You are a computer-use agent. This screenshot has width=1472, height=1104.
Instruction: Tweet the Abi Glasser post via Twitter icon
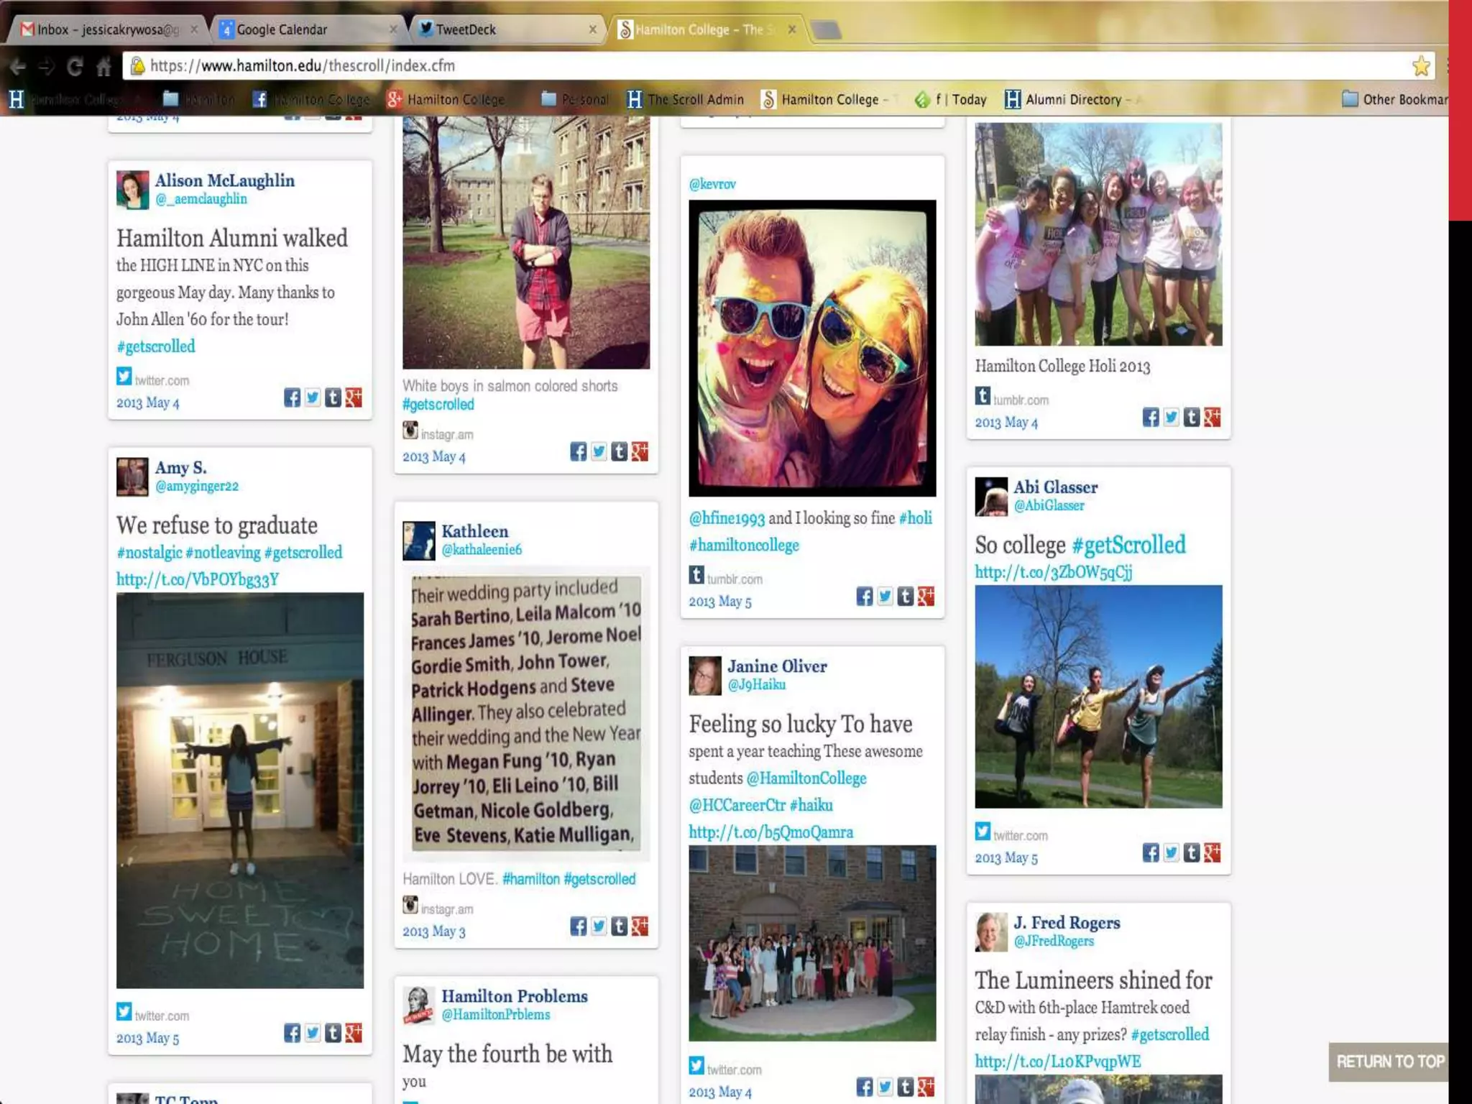tap(1171, 852)
